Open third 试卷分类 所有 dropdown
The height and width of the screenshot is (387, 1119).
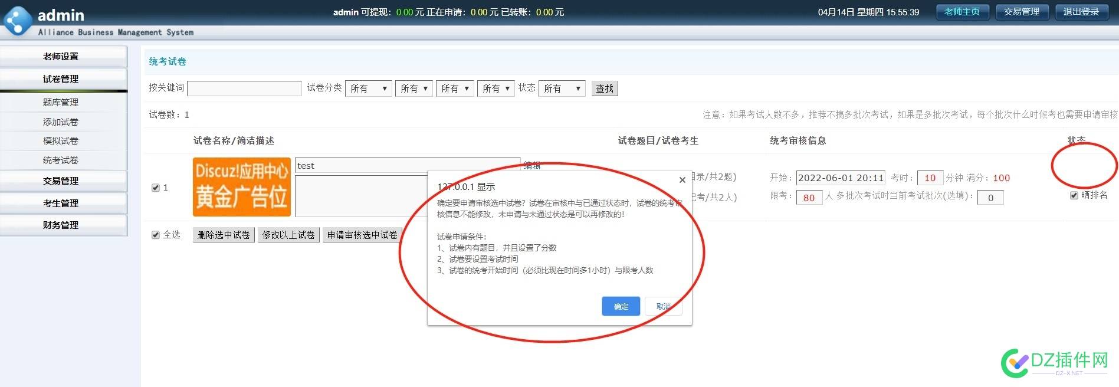coord(455,88)
